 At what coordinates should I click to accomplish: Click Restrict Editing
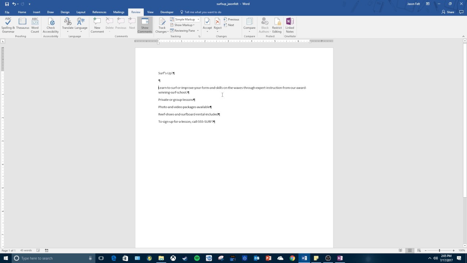click(277, 25)
